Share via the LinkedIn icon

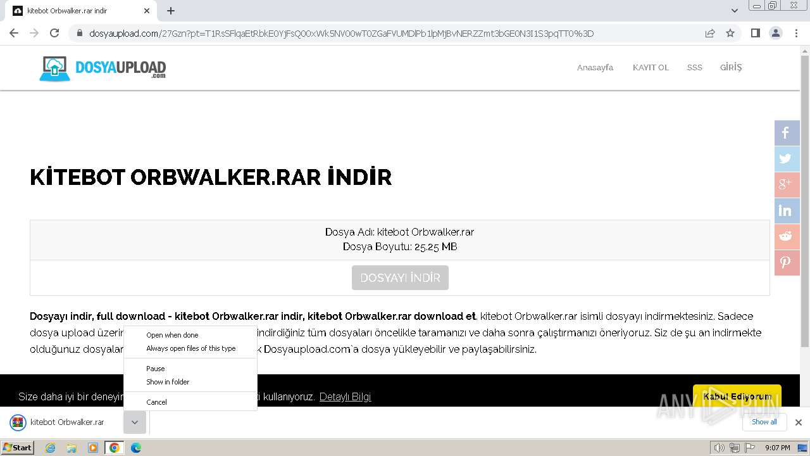(x=787, y=211)
